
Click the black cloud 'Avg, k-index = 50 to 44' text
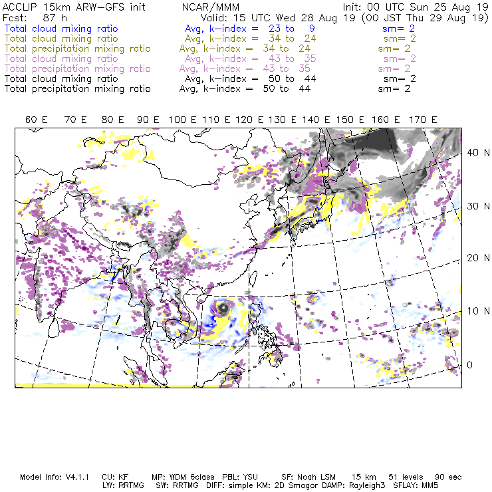251,78
